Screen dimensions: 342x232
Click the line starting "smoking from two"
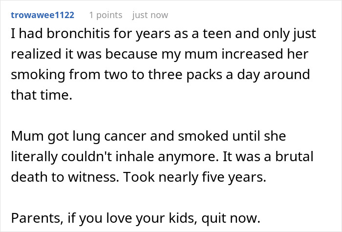point(160,76)
